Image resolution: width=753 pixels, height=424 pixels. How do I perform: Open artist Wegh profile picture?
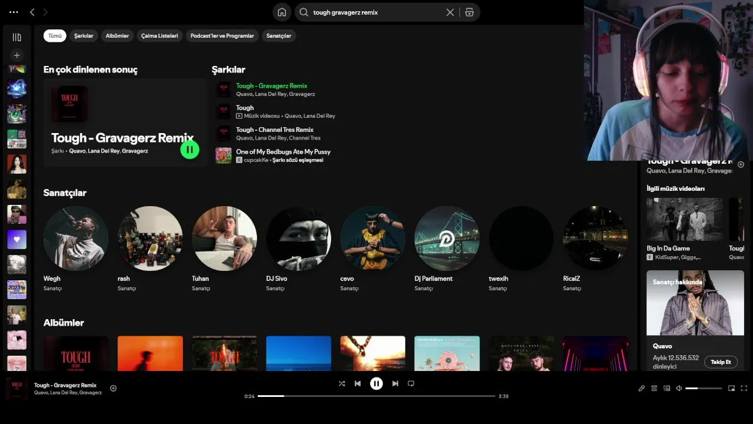point(76,238)
